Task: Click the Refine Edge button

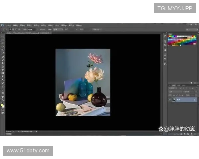Action: pos(96,29)
